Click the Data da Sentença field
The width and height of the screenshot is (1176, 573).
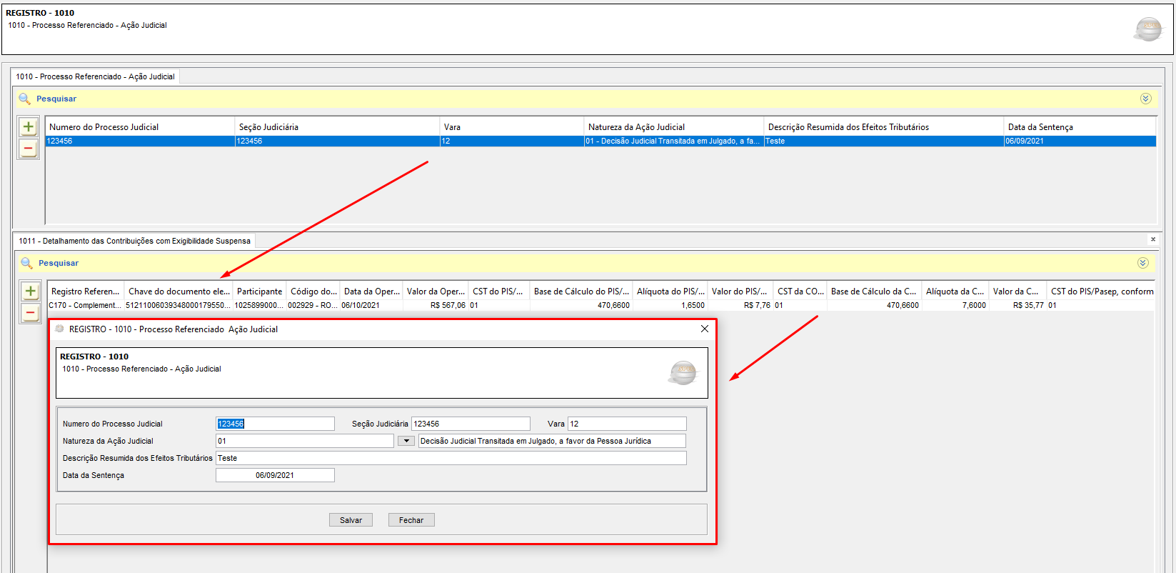(275, 475)
